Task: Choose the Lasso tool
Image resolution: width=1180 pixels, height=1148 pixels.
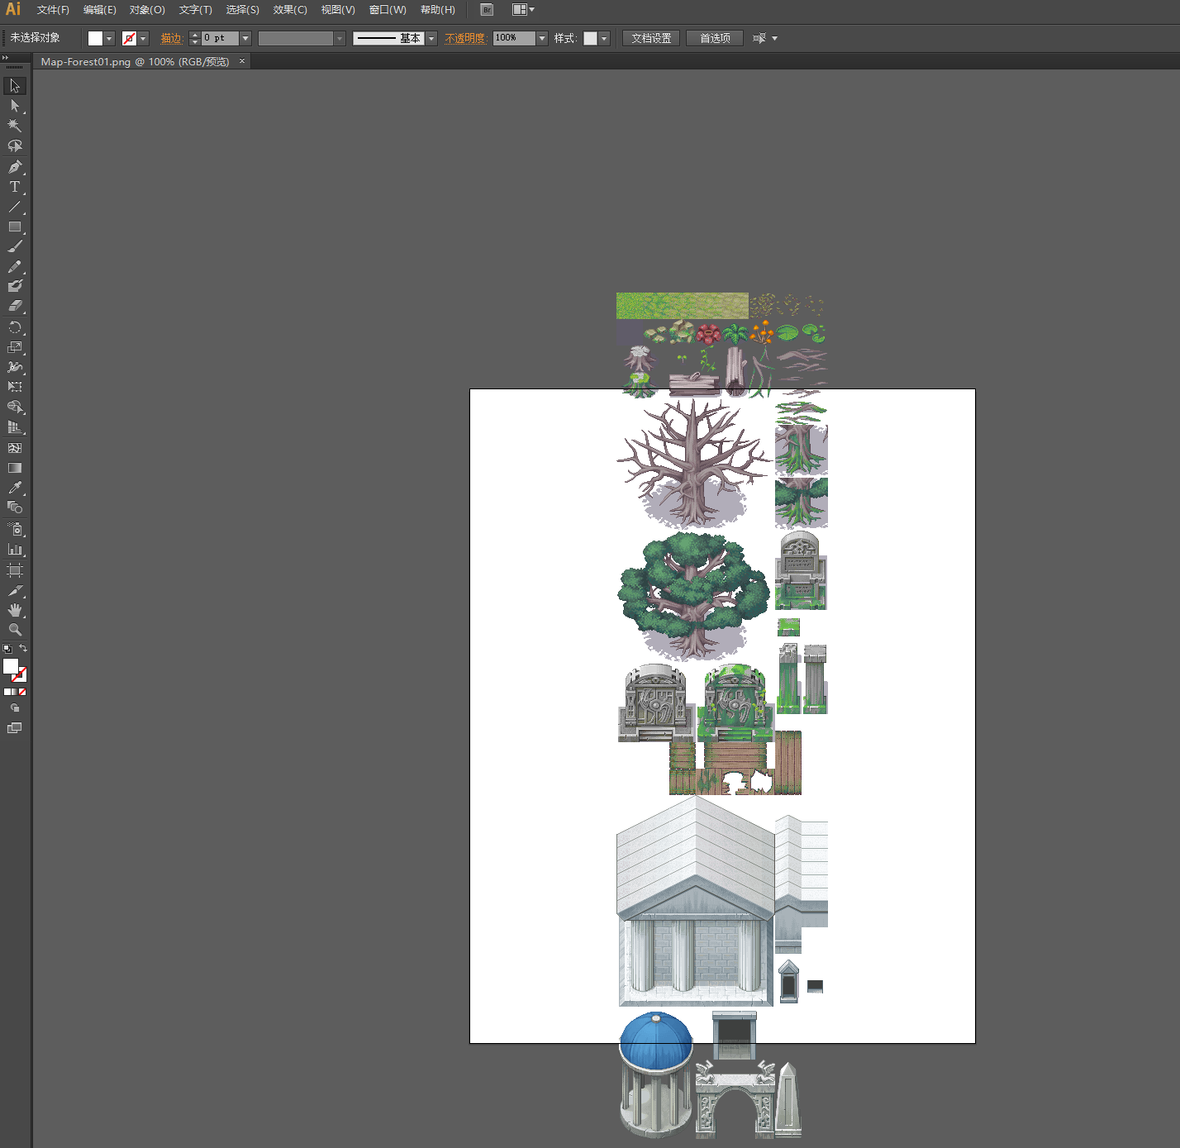Action: pyautogui.click(x=15, y=146)
